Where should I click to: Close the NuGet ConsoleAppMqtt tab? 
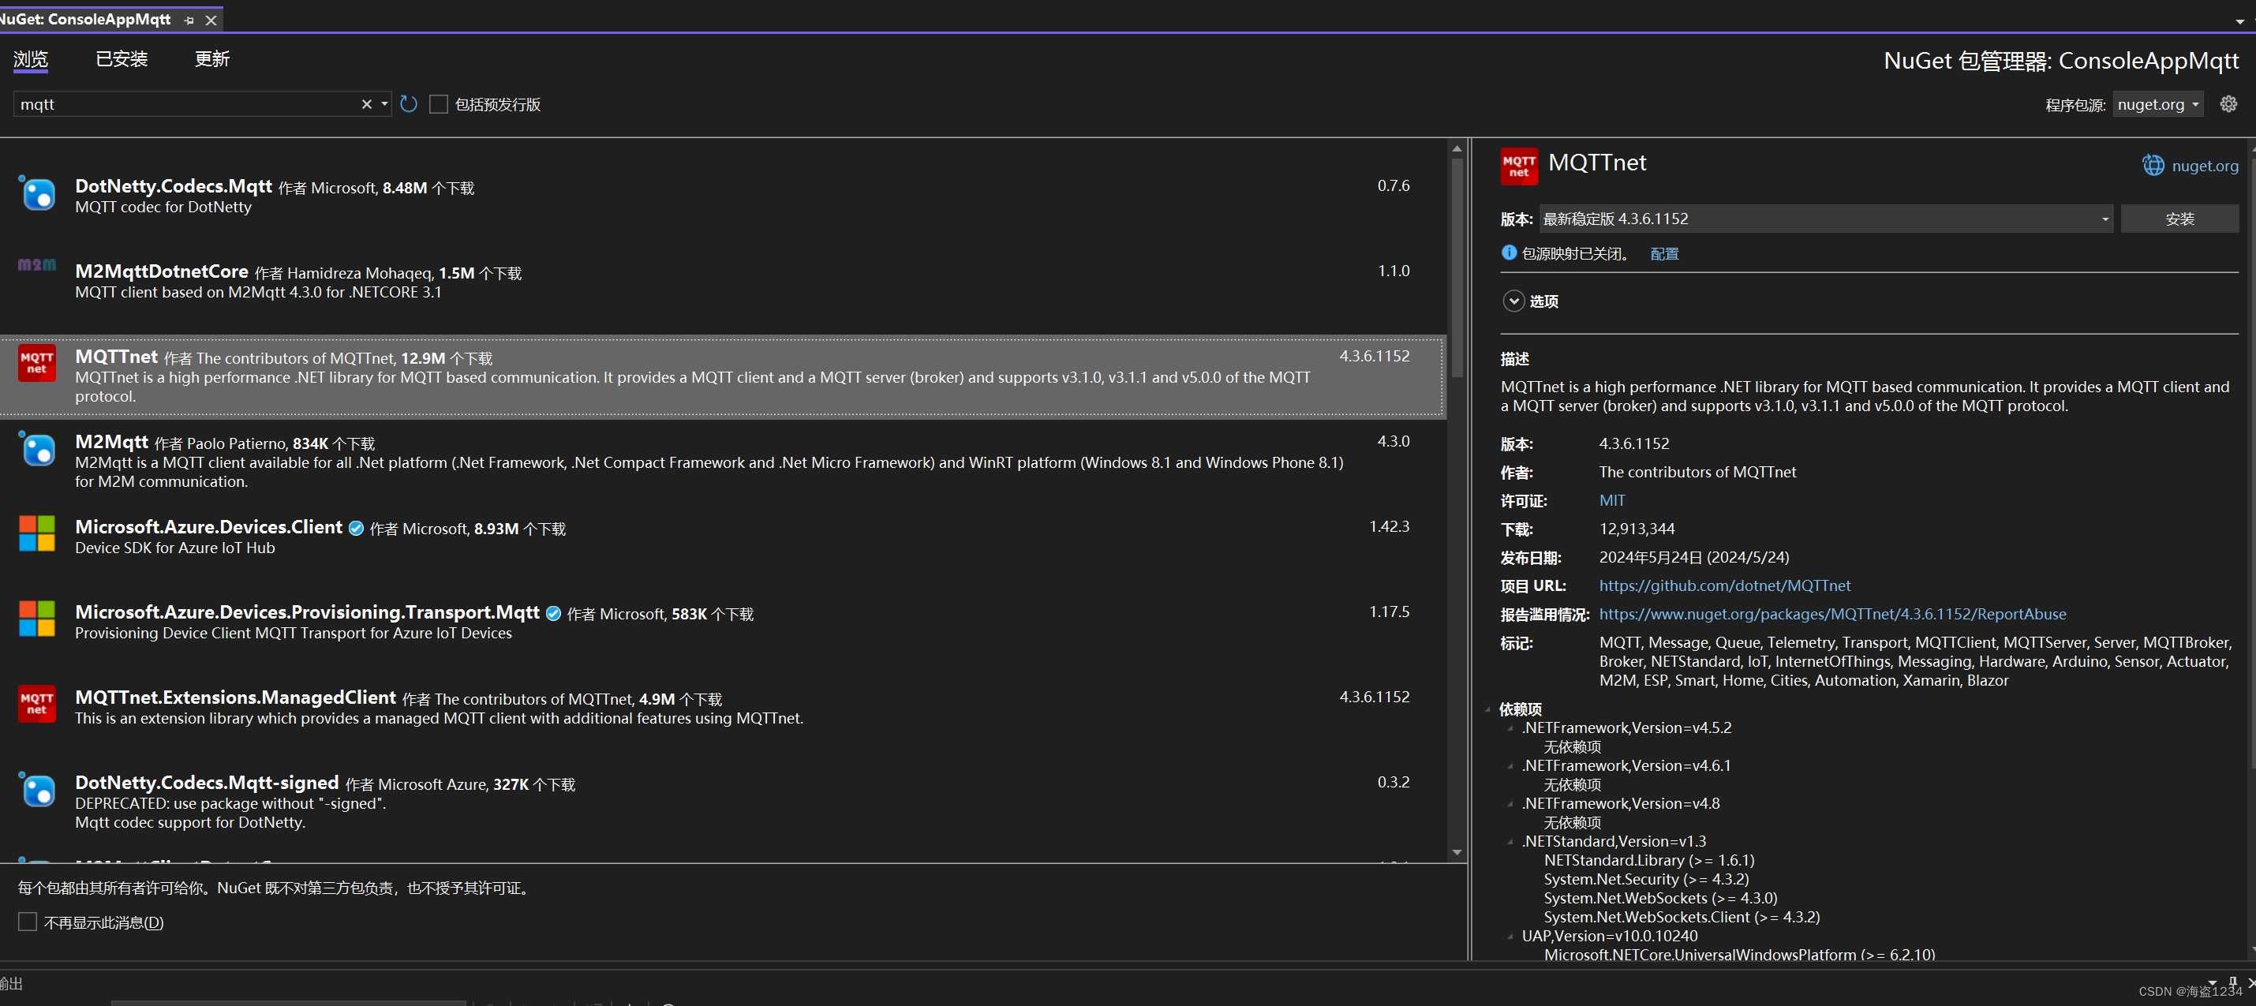pos(211,19)
